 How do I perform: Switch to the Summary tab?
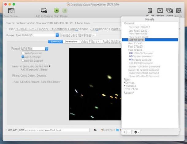[55, 41]
